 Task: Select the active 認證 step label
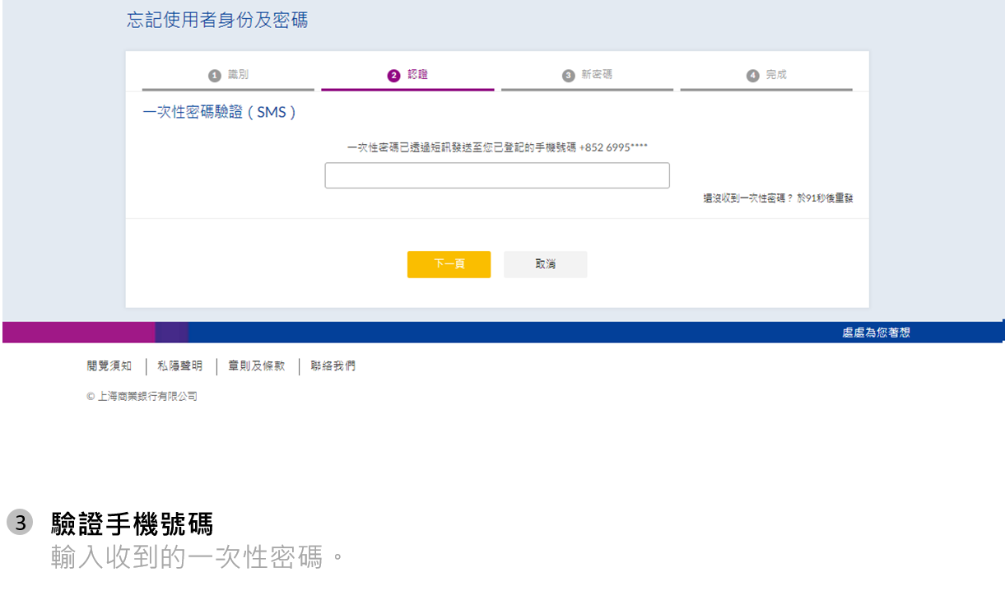418,75
